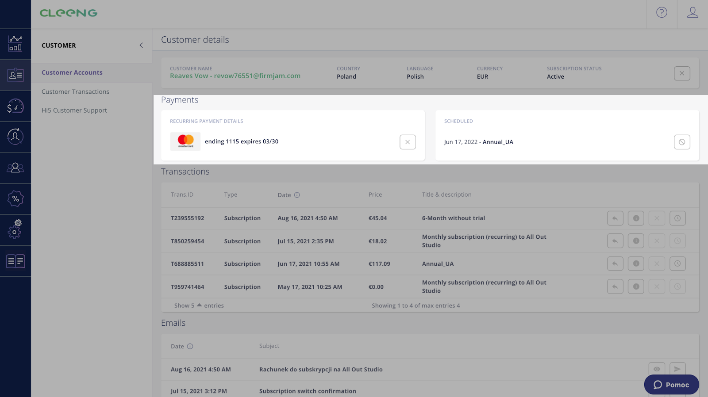The image size is (708, 397).
Task: Open the Customer Accounts menu item
Action: [72, 73]
